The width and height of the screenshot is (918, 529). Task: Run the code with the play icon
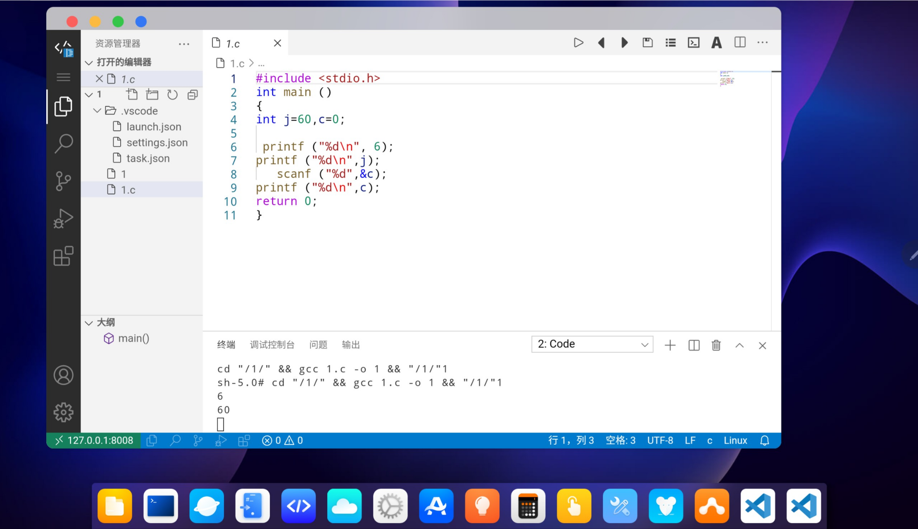(x=578, y=43)
